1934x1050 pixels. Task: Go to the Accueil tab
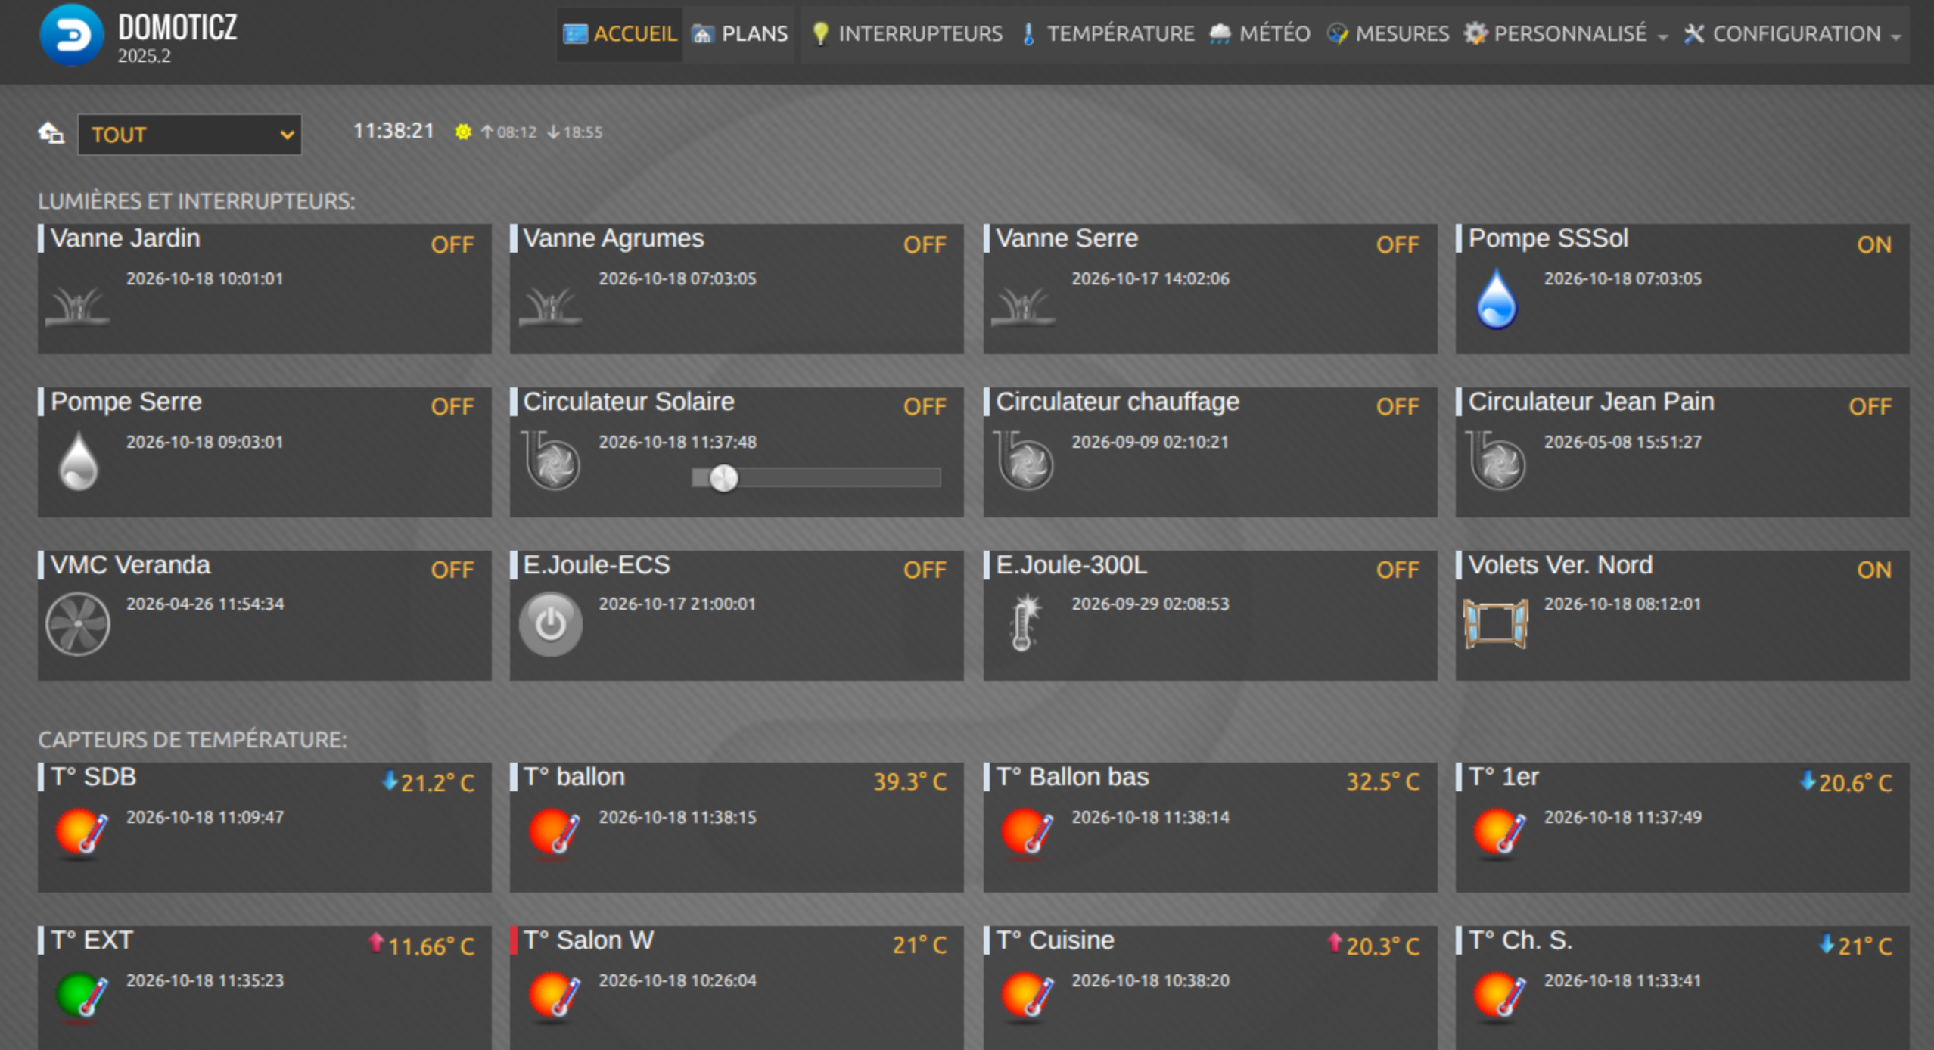(620, 34)
